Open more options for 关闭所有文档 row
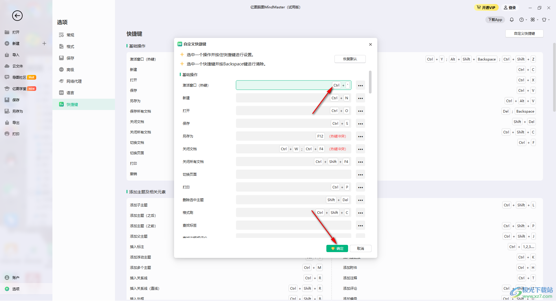 click(x=360, y=162)
